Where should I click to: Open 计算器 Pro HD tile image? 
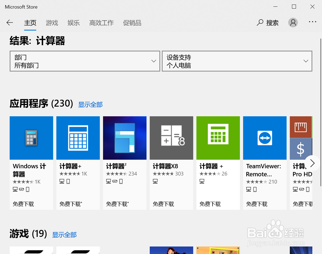tap(301, 138)
